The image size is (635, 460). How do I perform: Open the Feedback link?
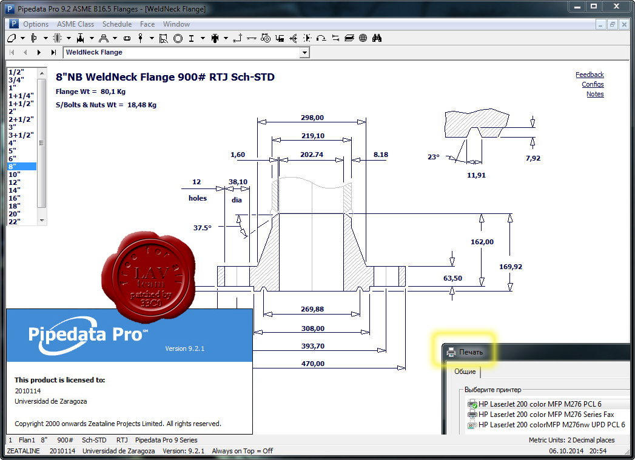[x=590, y=75]
